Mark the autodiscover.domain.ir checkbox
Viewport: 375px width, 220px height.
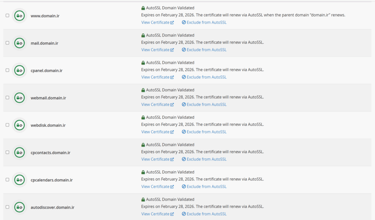7,207
